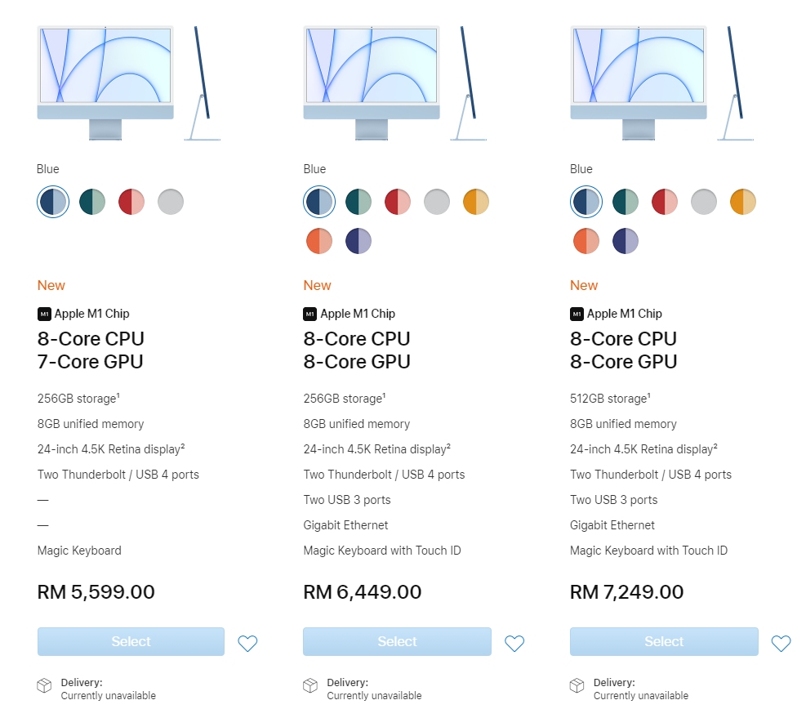Select the yellow swatch on the middle iMac
The image size is (797, 727).
click(476, 201)
